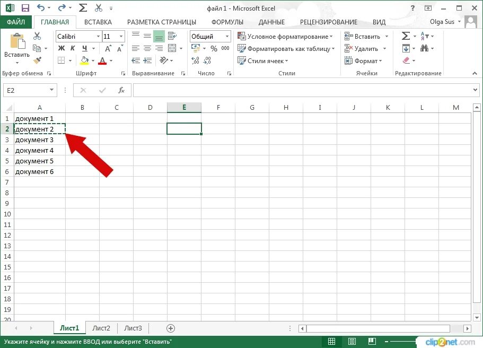Cut selection using ribbon scissors icon
The image size is (483, 348).
(37, 36)
